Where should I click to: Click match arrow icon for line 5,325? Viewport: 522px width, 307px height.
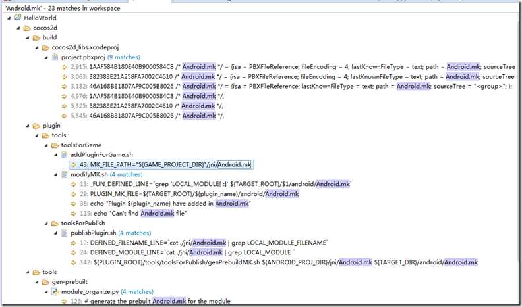coord(64,106)
